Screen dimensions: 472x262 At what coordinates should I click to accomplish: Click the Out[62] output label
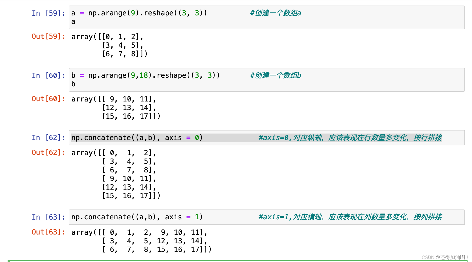48,152
